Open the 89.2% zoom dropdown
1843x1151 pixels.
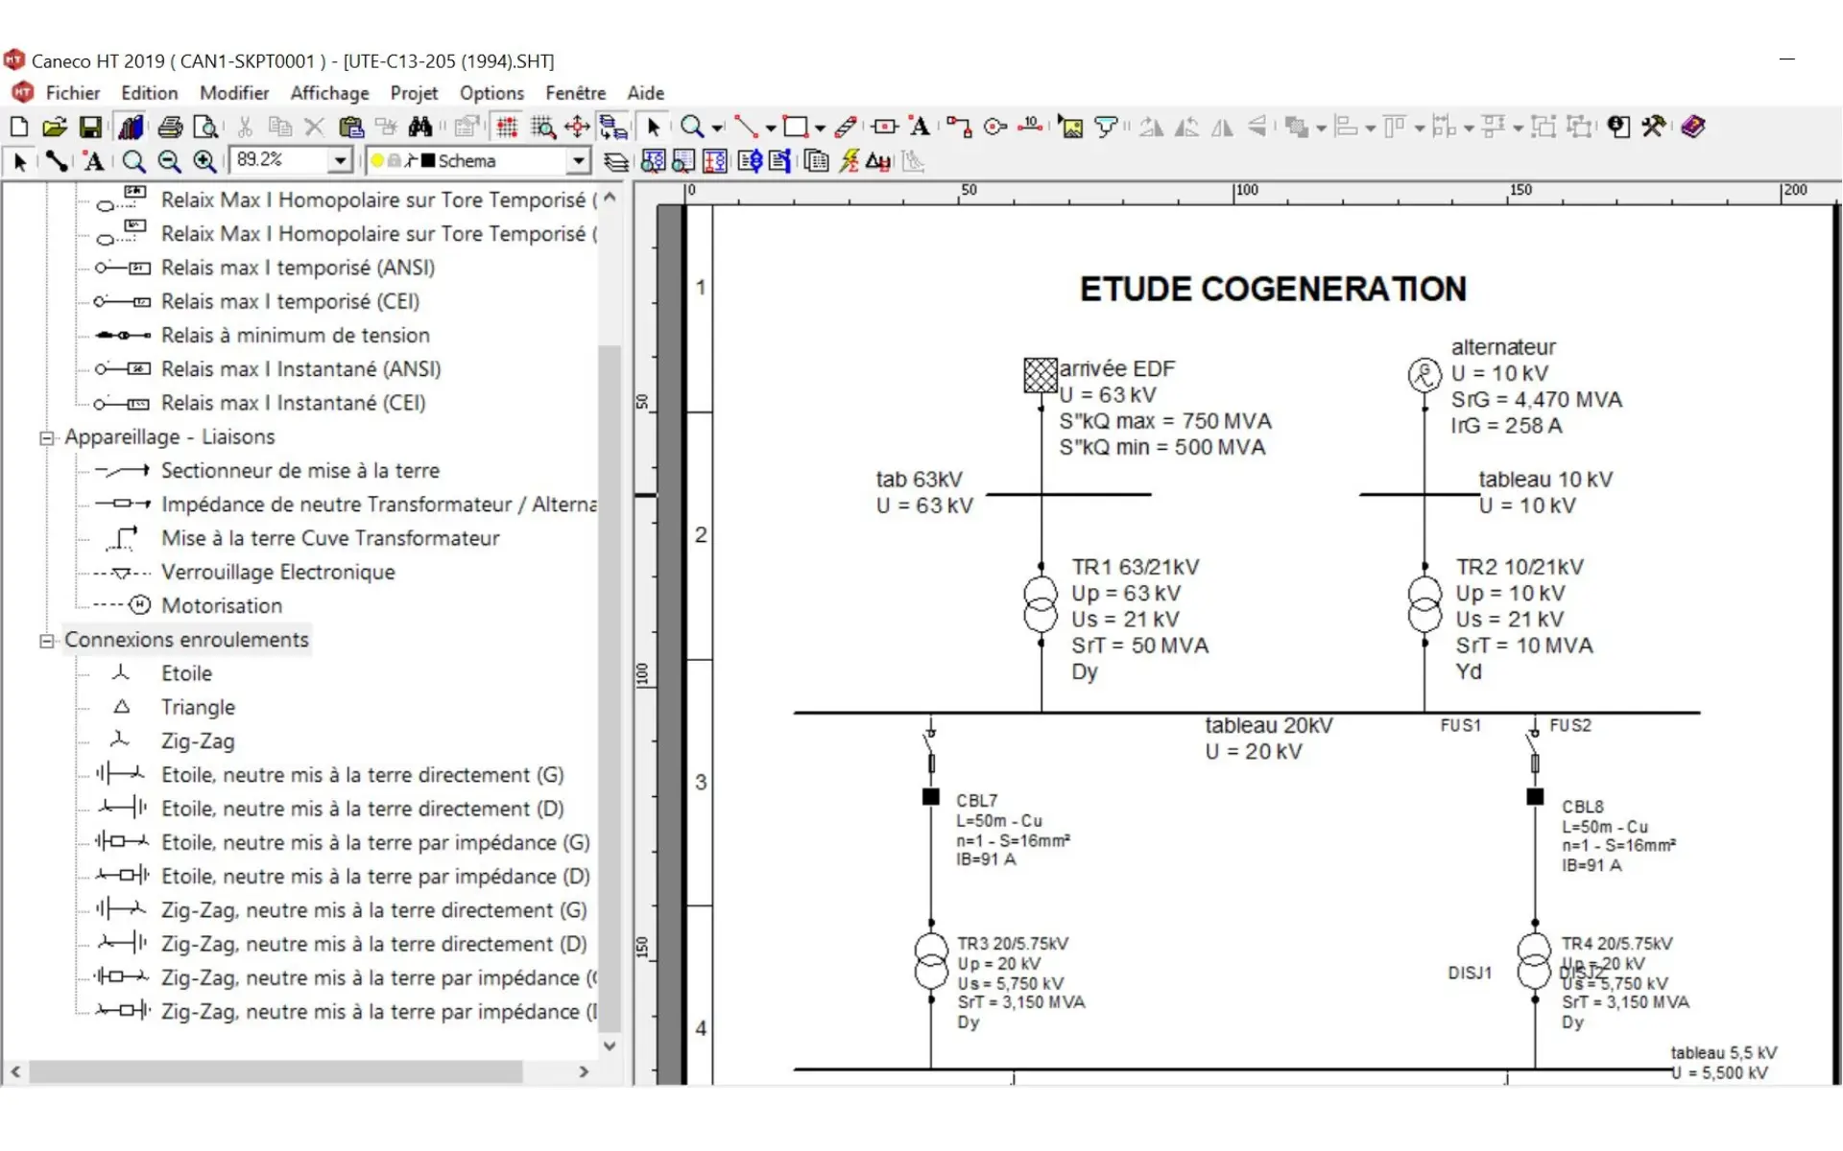[340, 161]
